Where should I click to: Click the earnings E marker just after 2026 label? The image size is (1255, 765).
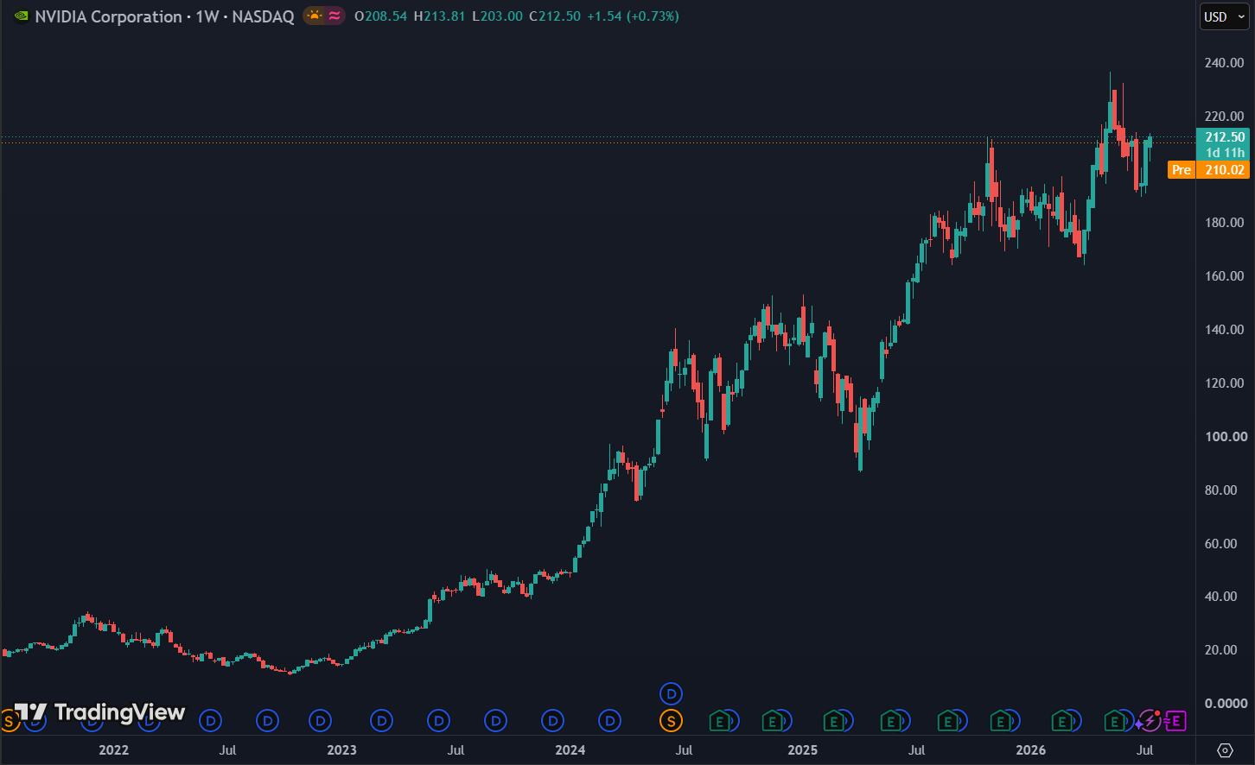point(1062,720)
